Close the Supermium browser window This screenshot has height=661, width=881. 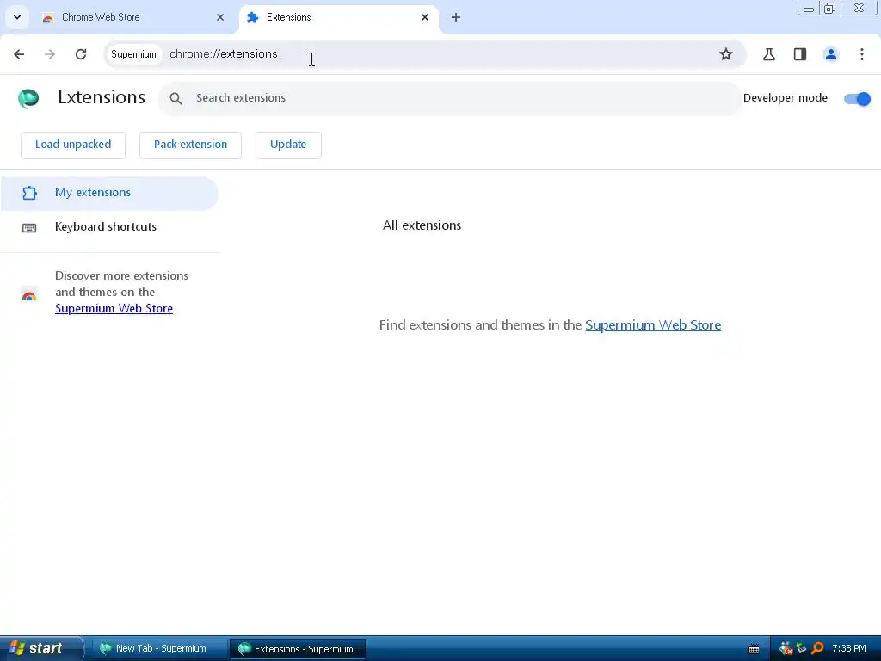coord(859,9)
